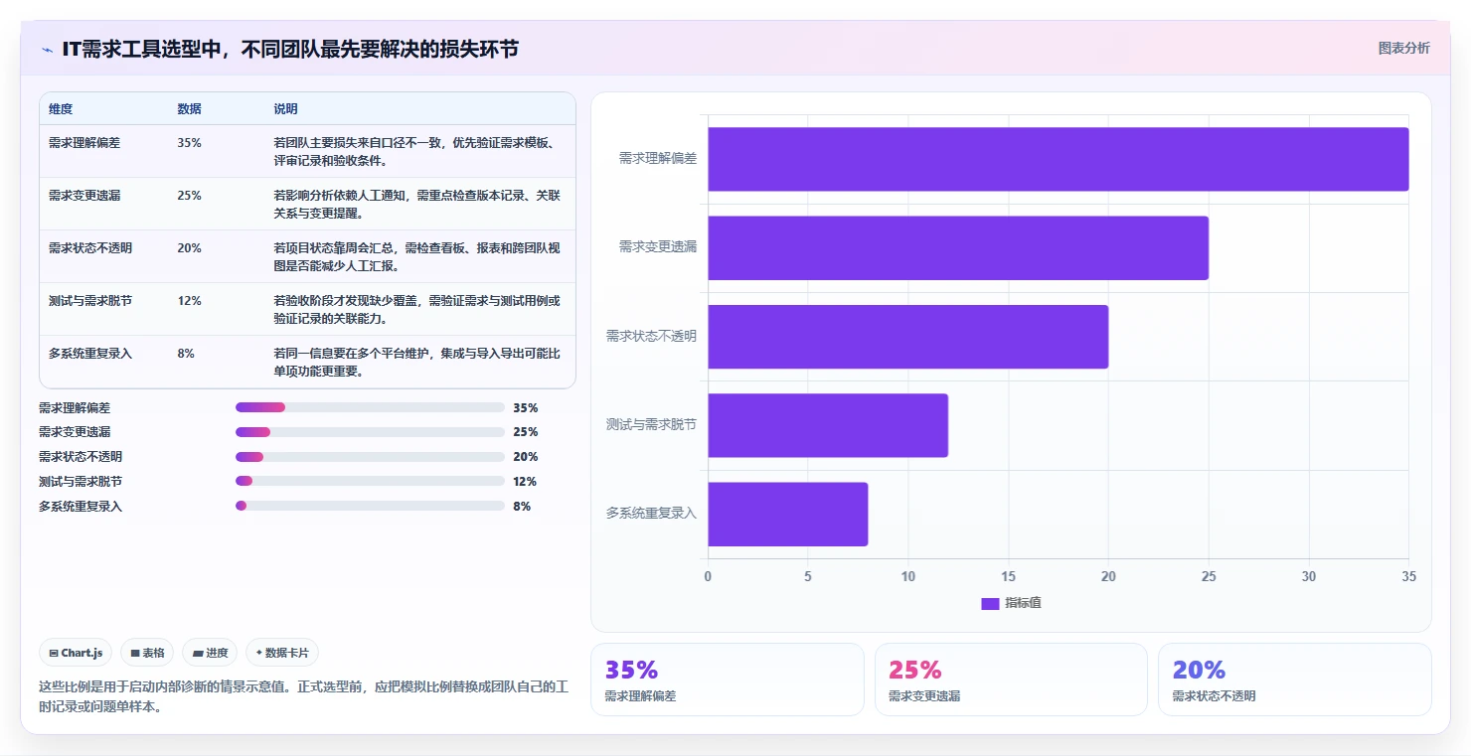Image resolution: width=1471 pixels, height=756 pixels.
Task: Click the 多系统重复录入 label on the chart axis
Action: (x=652, y=514)
